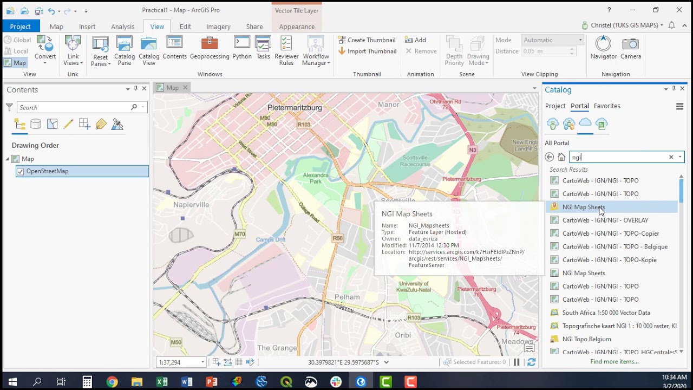This screenshot has width=693, height=390.
Task: Switch view mode to Global
Action: [x=17, y=40]
